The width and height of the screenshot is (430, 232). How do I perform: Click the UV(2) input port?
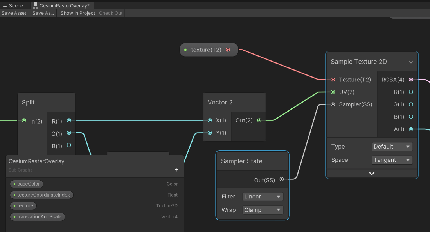pyautogui.click(x=333, y=92)
